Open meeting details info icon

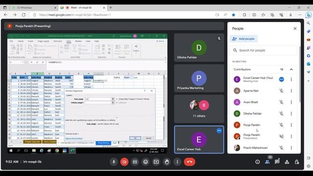coord(258,162)
